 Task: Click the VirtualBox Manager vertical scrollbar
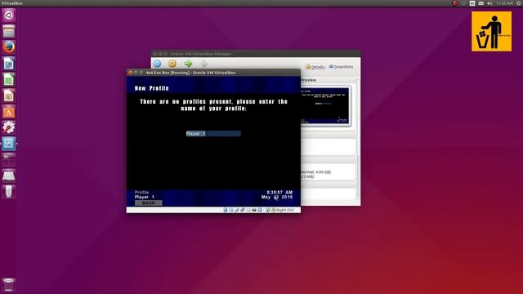click(359, 138)
